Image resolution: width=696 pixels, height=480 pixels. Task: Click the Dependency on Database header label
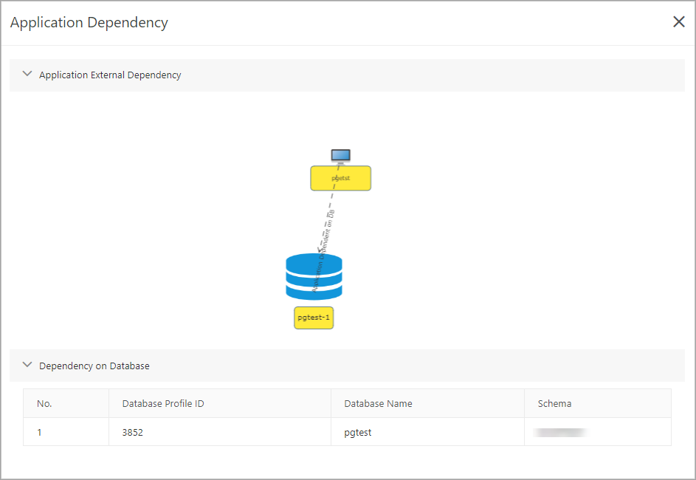[94, 366]
